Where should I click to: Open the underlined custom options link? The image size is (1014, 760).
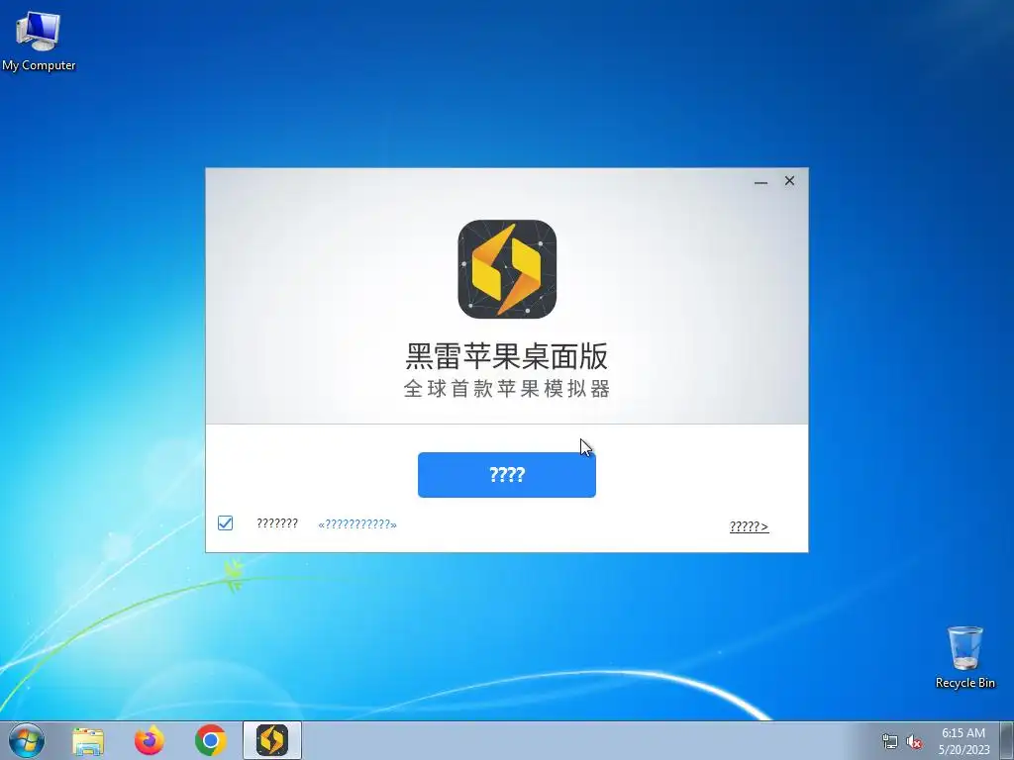pyautogui.click(x=749, y=526)
